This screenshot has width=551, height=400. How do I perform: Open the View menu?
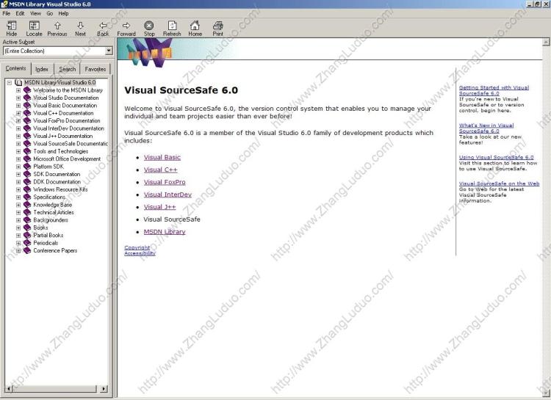coord(35,13)
